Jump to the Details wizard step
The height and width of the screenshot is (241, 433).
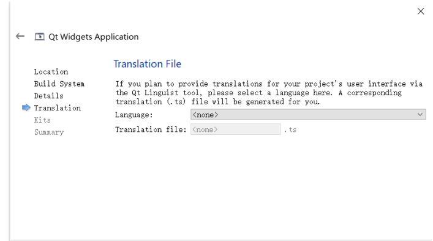[x=48, y=96]
